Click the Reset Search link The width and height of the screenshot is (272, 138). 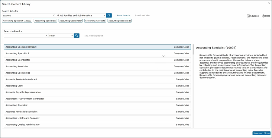(123, 15)
